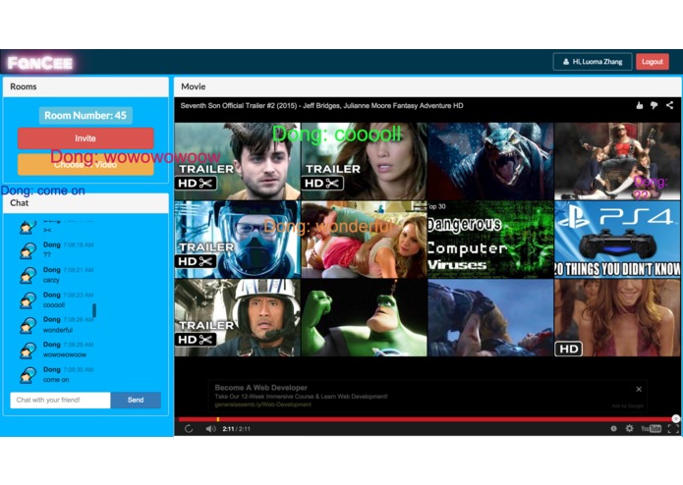Image resolution: width=683 pixels, height=485 pixels.
Task: Click the 'wonderful' chat message text
Action: (58, 330)
